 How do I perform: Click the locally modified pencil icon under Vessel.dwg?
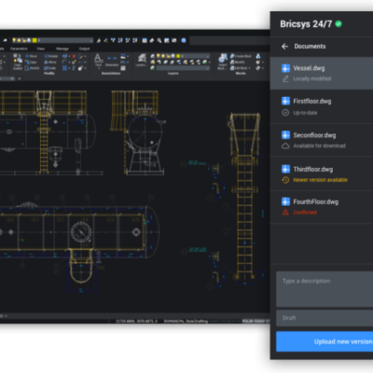click(285, 78)
